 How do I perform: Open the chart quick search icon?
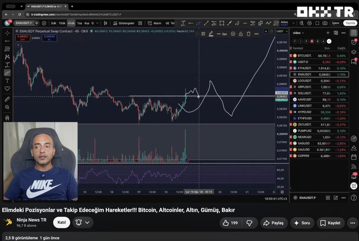point(301,23)
